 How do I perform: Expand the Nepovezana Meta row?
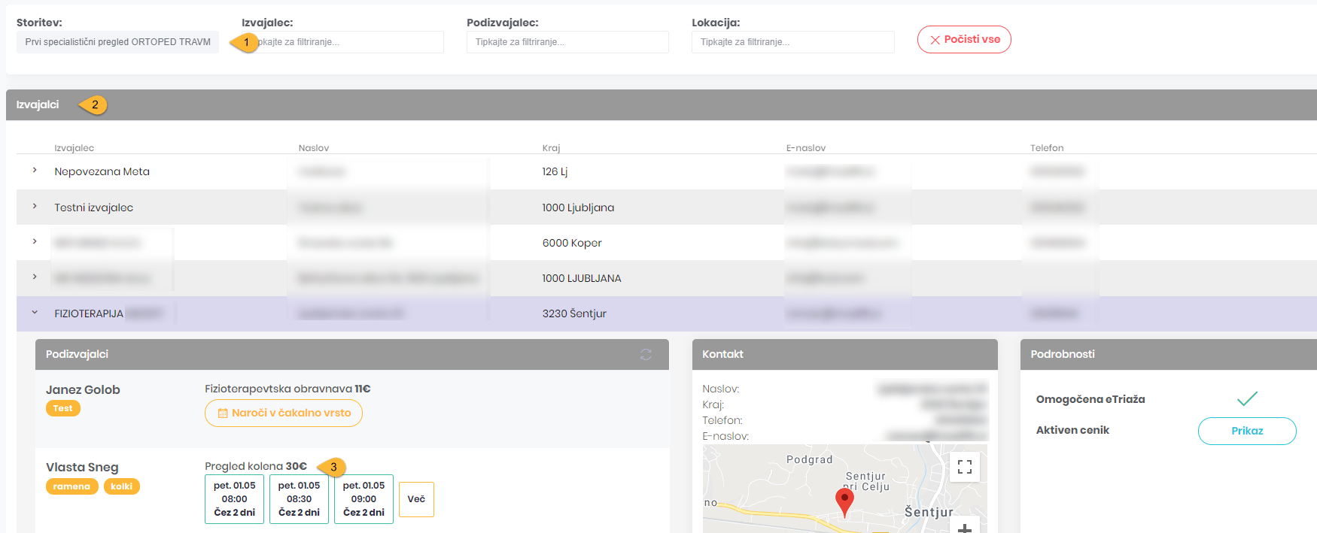(35, 171)
